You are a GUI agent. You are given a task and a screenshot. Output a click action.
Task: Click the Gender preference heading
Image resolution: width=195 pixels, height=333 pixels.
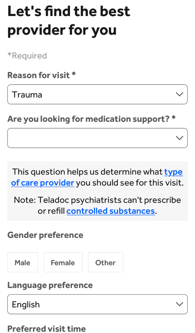(45, 235)
